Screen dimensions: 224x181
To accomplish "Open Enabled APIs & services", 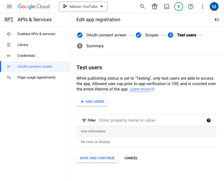I will point(35,34).
